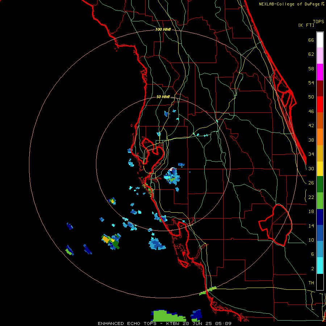Pick the black TH legend swatch
The image size is (326, 326).
click(320, 282)
